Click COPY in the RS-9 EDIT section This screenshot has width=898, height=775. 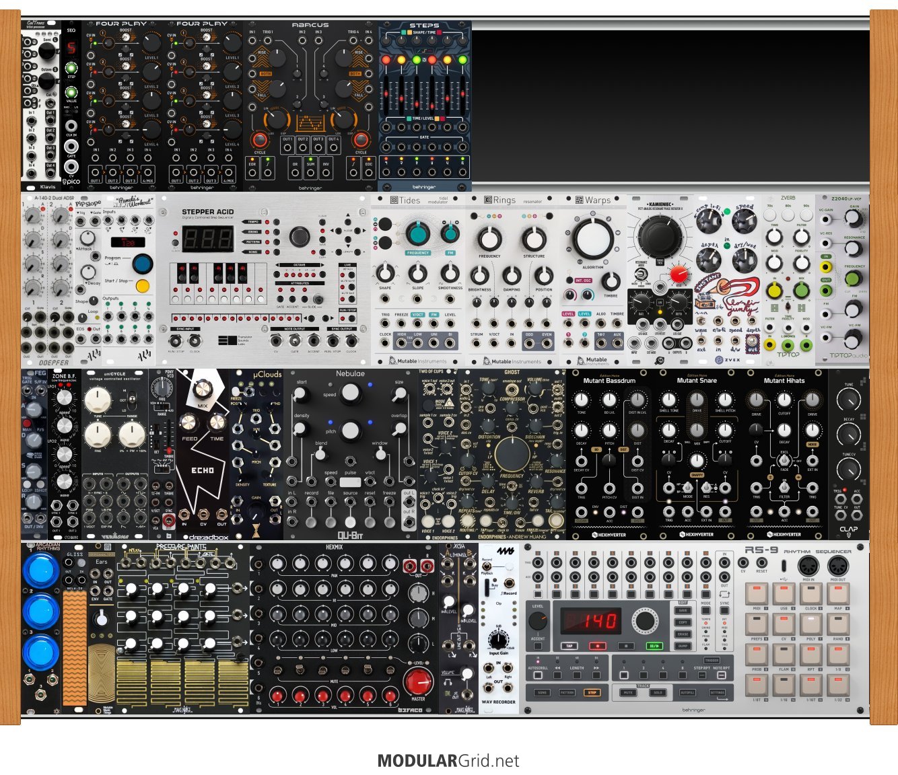click(683, 622)
